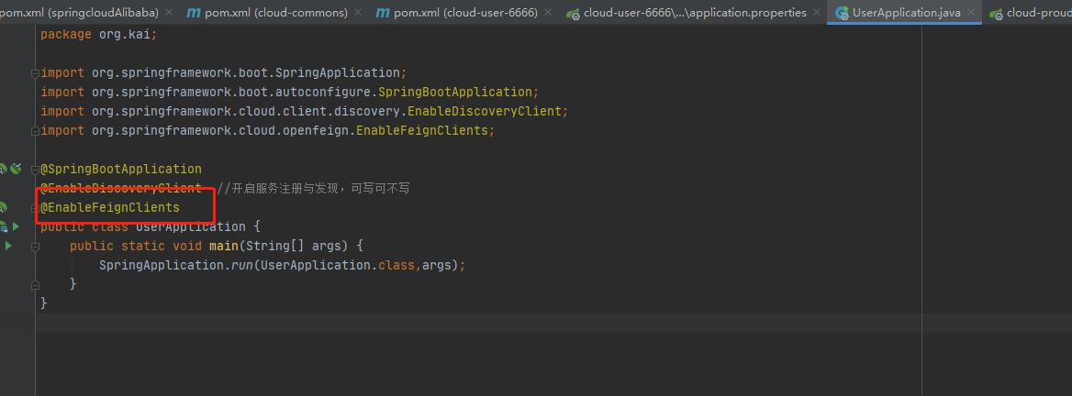Image resolution: width=1072 pixels, height=396 pixels.
Task: Close pom.xml (springcloudAlibaba) tab
Action: click(170, 12)
